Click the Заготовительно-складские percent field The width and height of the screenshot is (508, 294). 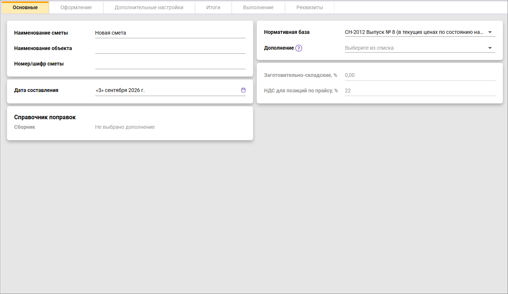click(x=420, y=75)
